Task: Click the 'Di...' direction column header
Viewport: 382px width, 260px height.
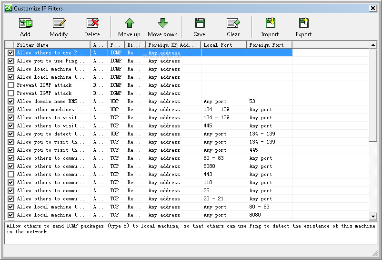Action: 135,45
